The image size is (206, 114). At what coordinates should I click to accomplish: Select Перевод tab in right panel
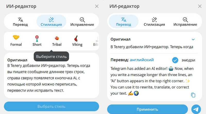pos(124,22)
